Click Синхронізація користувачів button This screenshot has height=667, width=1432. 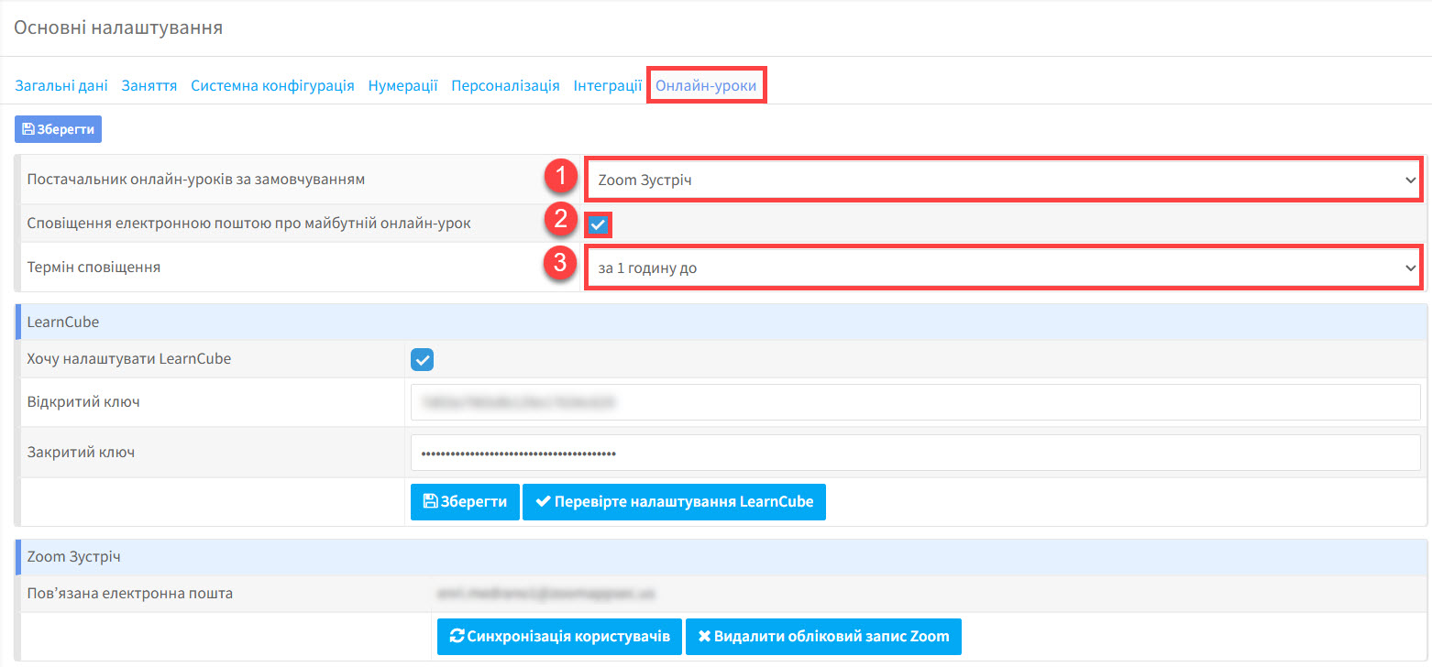[560, 637]
